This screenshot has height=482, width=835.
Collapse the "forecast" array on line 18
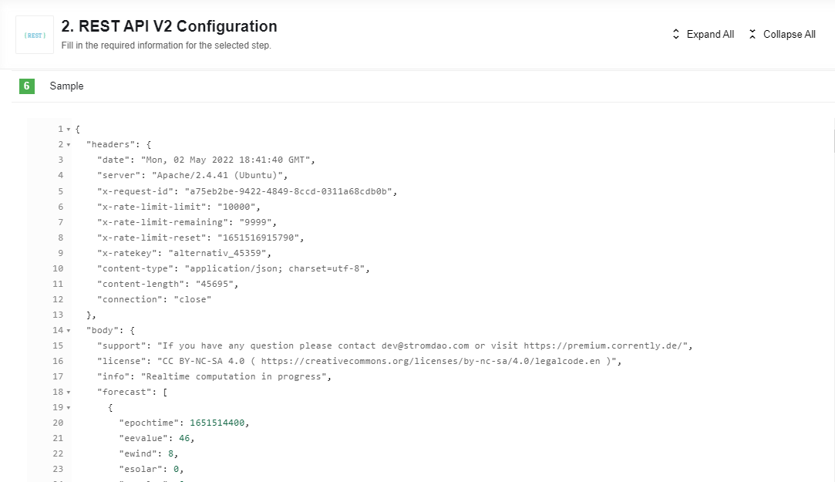[x=68, y=393]
